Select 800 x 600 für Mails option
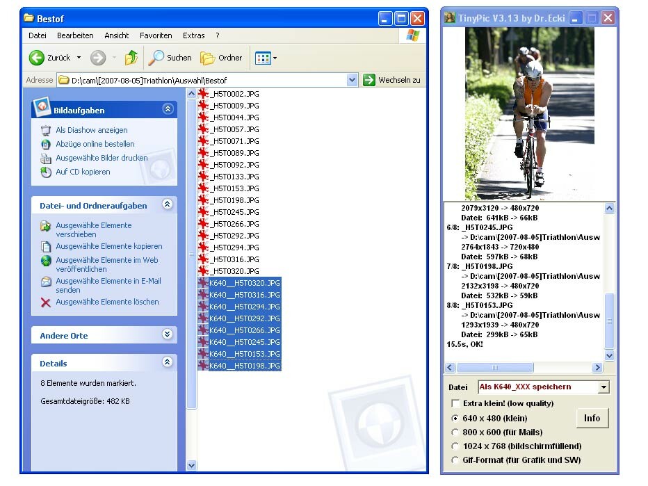648x486 pixels. click(x=455, y=432)
